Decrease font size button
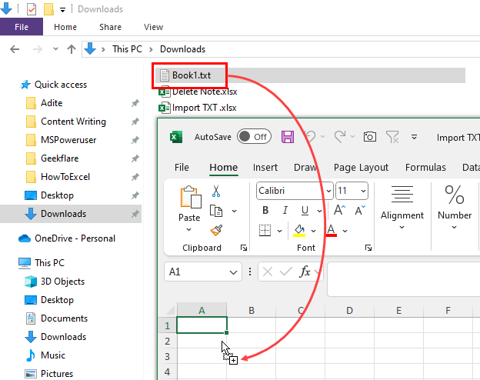 pos(360,210)
